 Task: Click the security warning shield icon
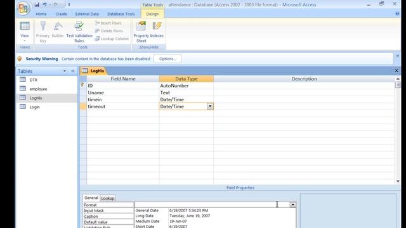[x=20, y=59]
